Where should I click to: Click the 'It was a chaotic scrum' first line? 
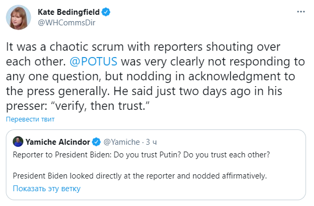click(x=143, y=47)
